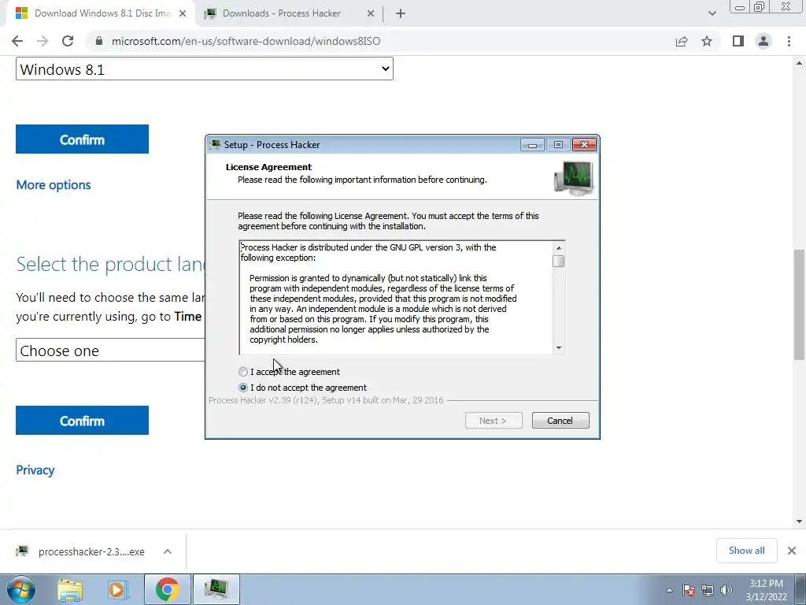The width and height of the screenshot is (806, 605).
Task: Click Show all downloads
Action: pyautogui.click(x=746, y=551)
